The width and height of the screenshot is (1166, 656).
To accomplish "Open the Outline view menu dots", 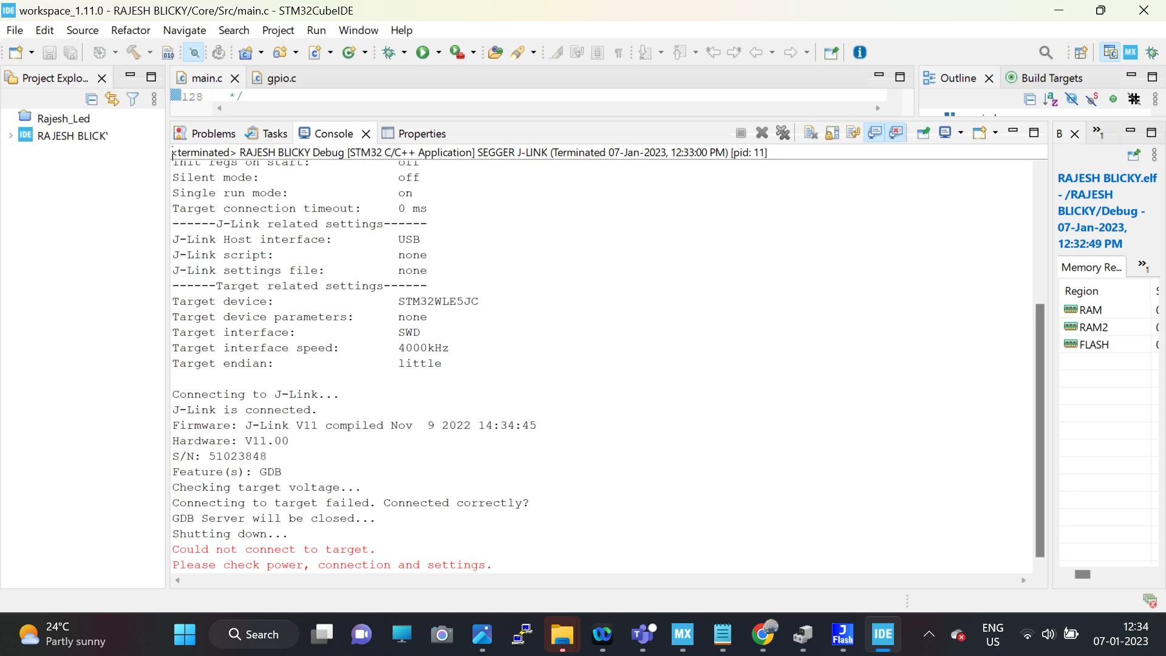I will (1155, 99).
